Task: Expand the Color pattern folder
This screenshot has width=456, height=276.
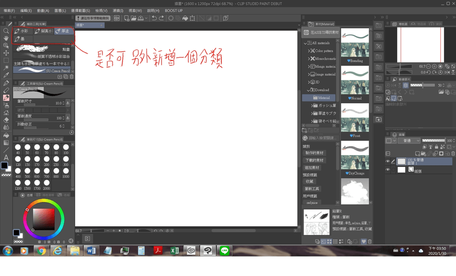Action: (309, 51)
